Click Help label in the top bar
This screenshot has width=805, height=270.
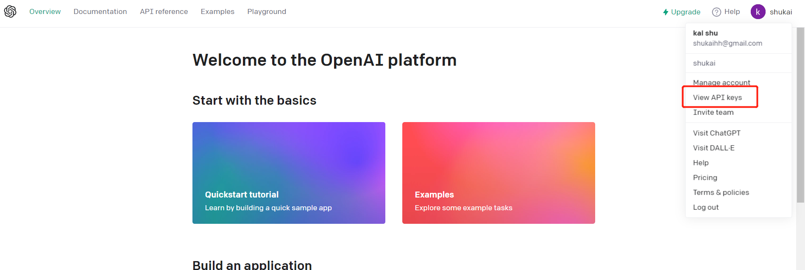(x=732, y=11)
